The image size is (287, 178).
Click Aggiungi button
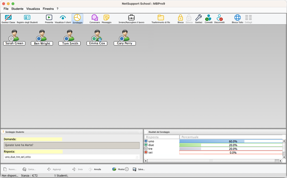(54, 169)
